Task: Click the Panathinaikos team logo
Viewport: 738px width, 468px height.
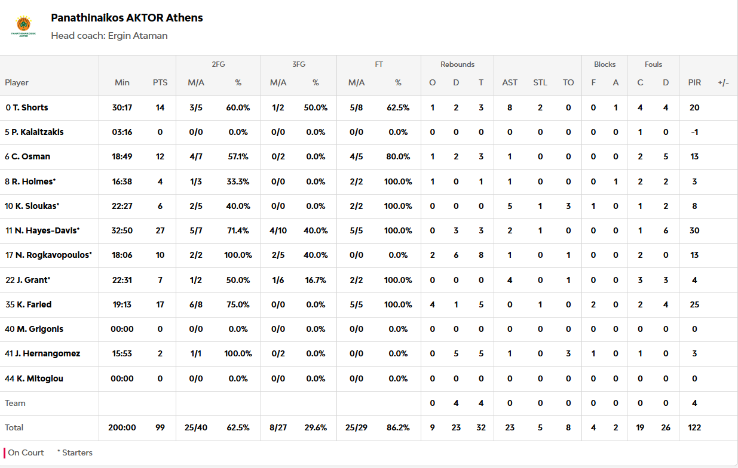Action: [23, 26]
